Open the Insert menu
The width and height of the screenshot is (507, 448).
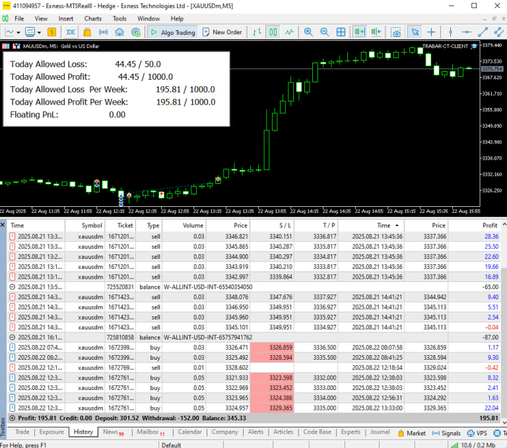click(x=65, y=18)
